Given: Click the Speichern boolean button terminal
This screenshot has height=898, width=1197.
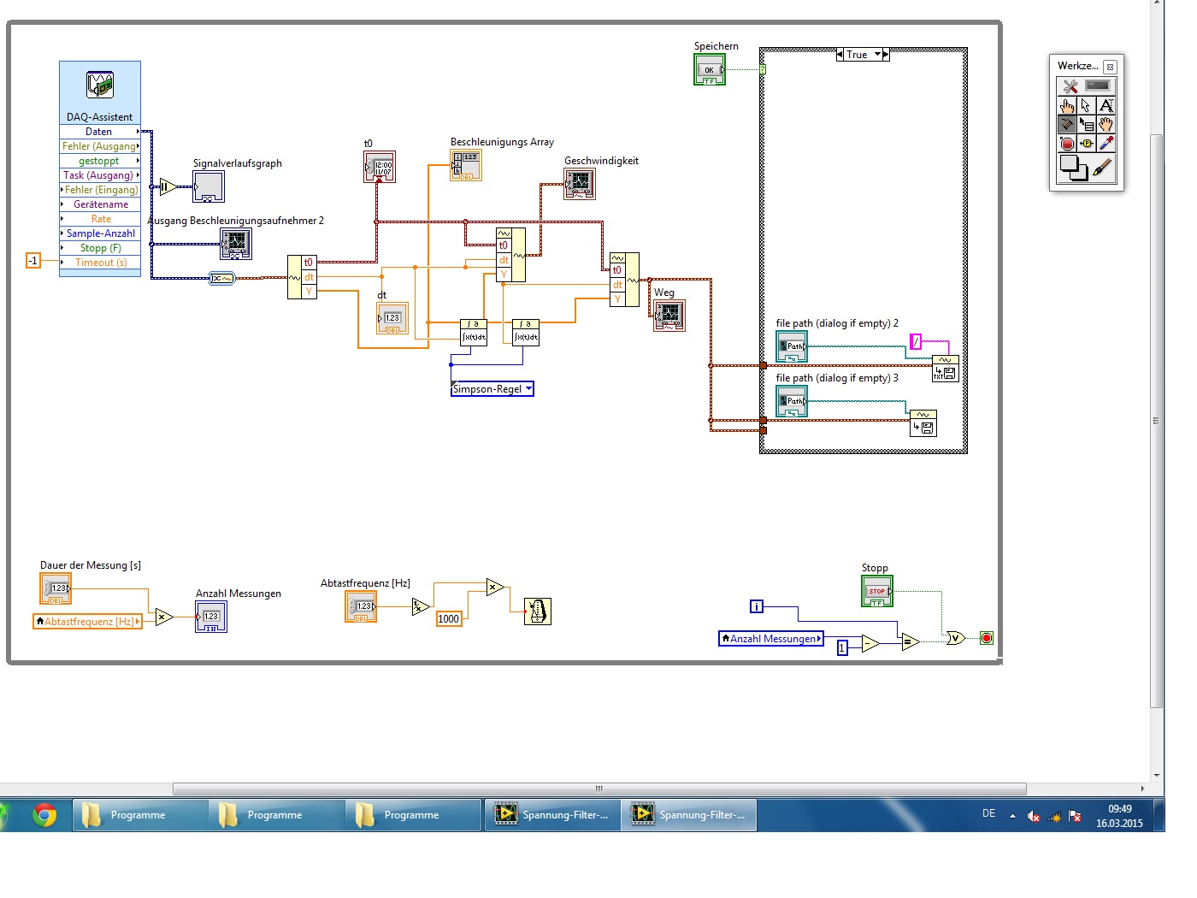Looking at the screenshot, I should point(710,69).
